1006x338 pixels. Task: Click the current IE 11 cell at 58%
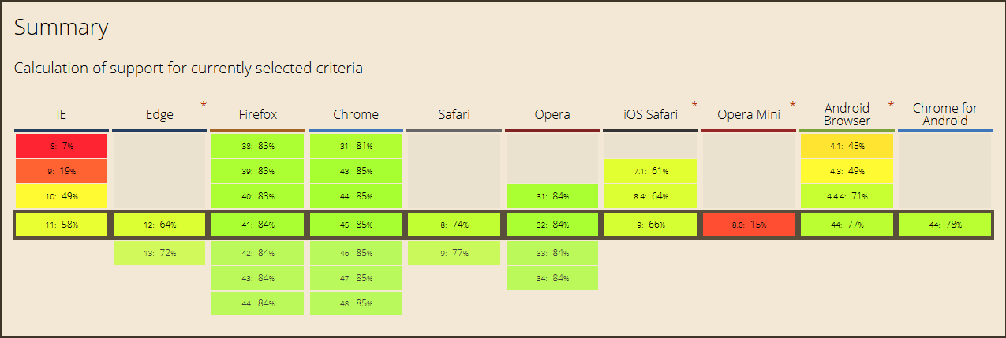(61, 225)
